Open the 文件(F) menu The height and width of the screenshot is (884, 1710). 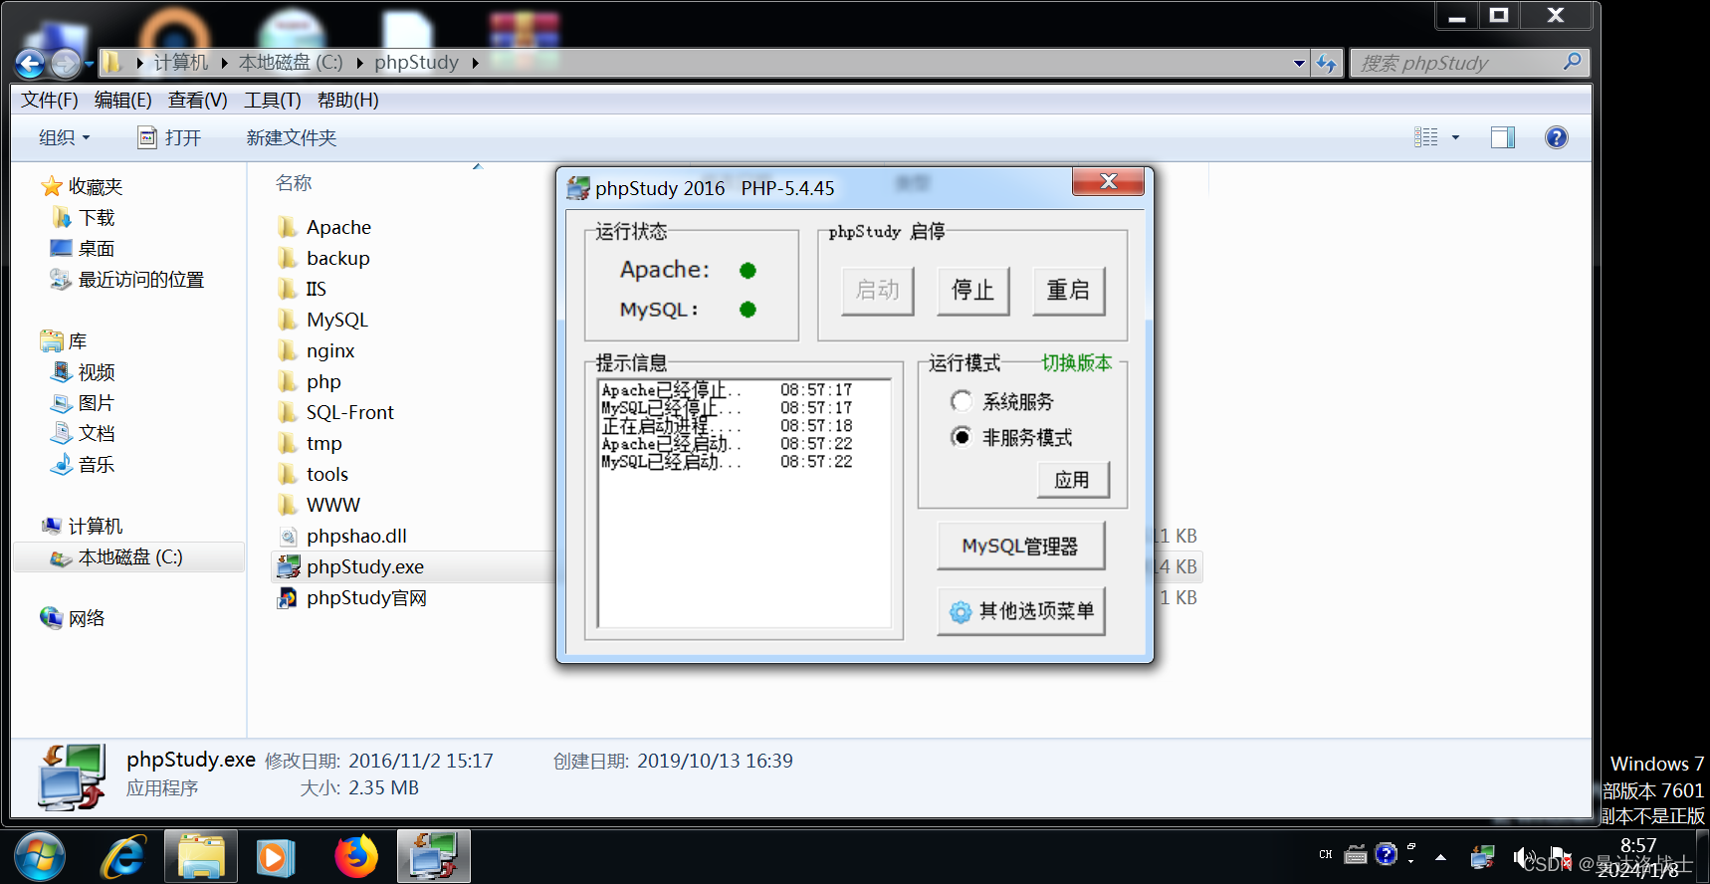tap(50, 101)
